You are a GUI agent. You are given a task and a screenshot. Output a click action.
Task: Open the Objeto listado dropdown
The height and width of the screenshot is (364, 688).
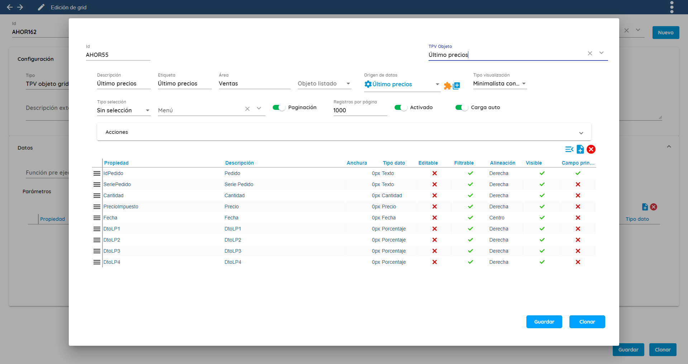tap(324, 83)
